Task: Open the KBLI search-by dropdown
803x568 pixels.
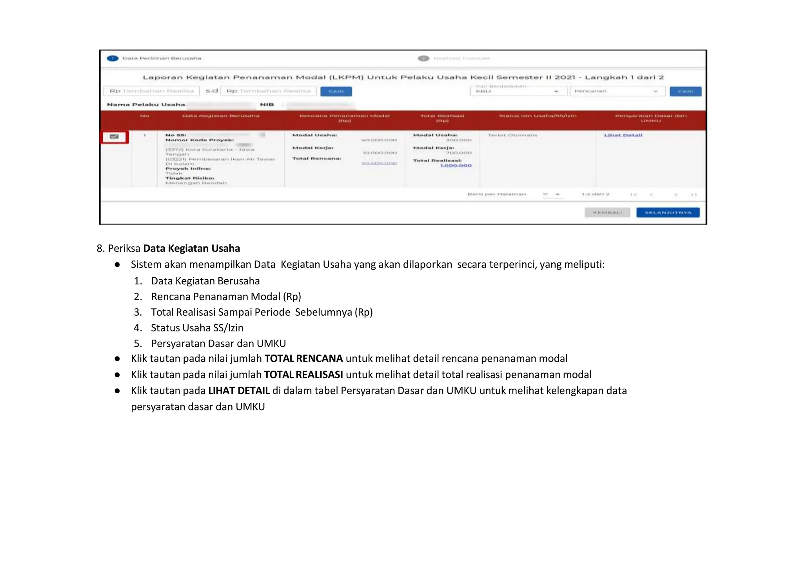Action: point(518,91)
